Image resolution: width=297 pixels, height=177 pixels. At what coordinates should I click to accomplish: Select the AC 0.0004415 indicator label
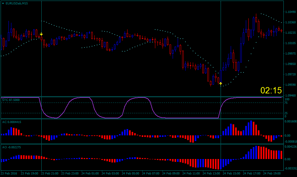pyautogui.click(x=12, y=122)
